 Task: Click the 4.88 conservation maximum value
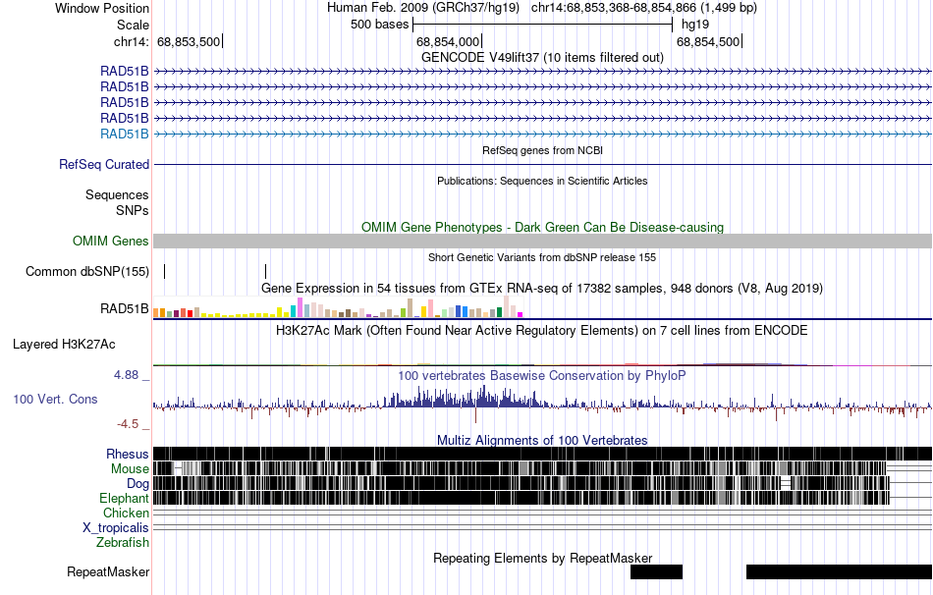click(126, 375)
